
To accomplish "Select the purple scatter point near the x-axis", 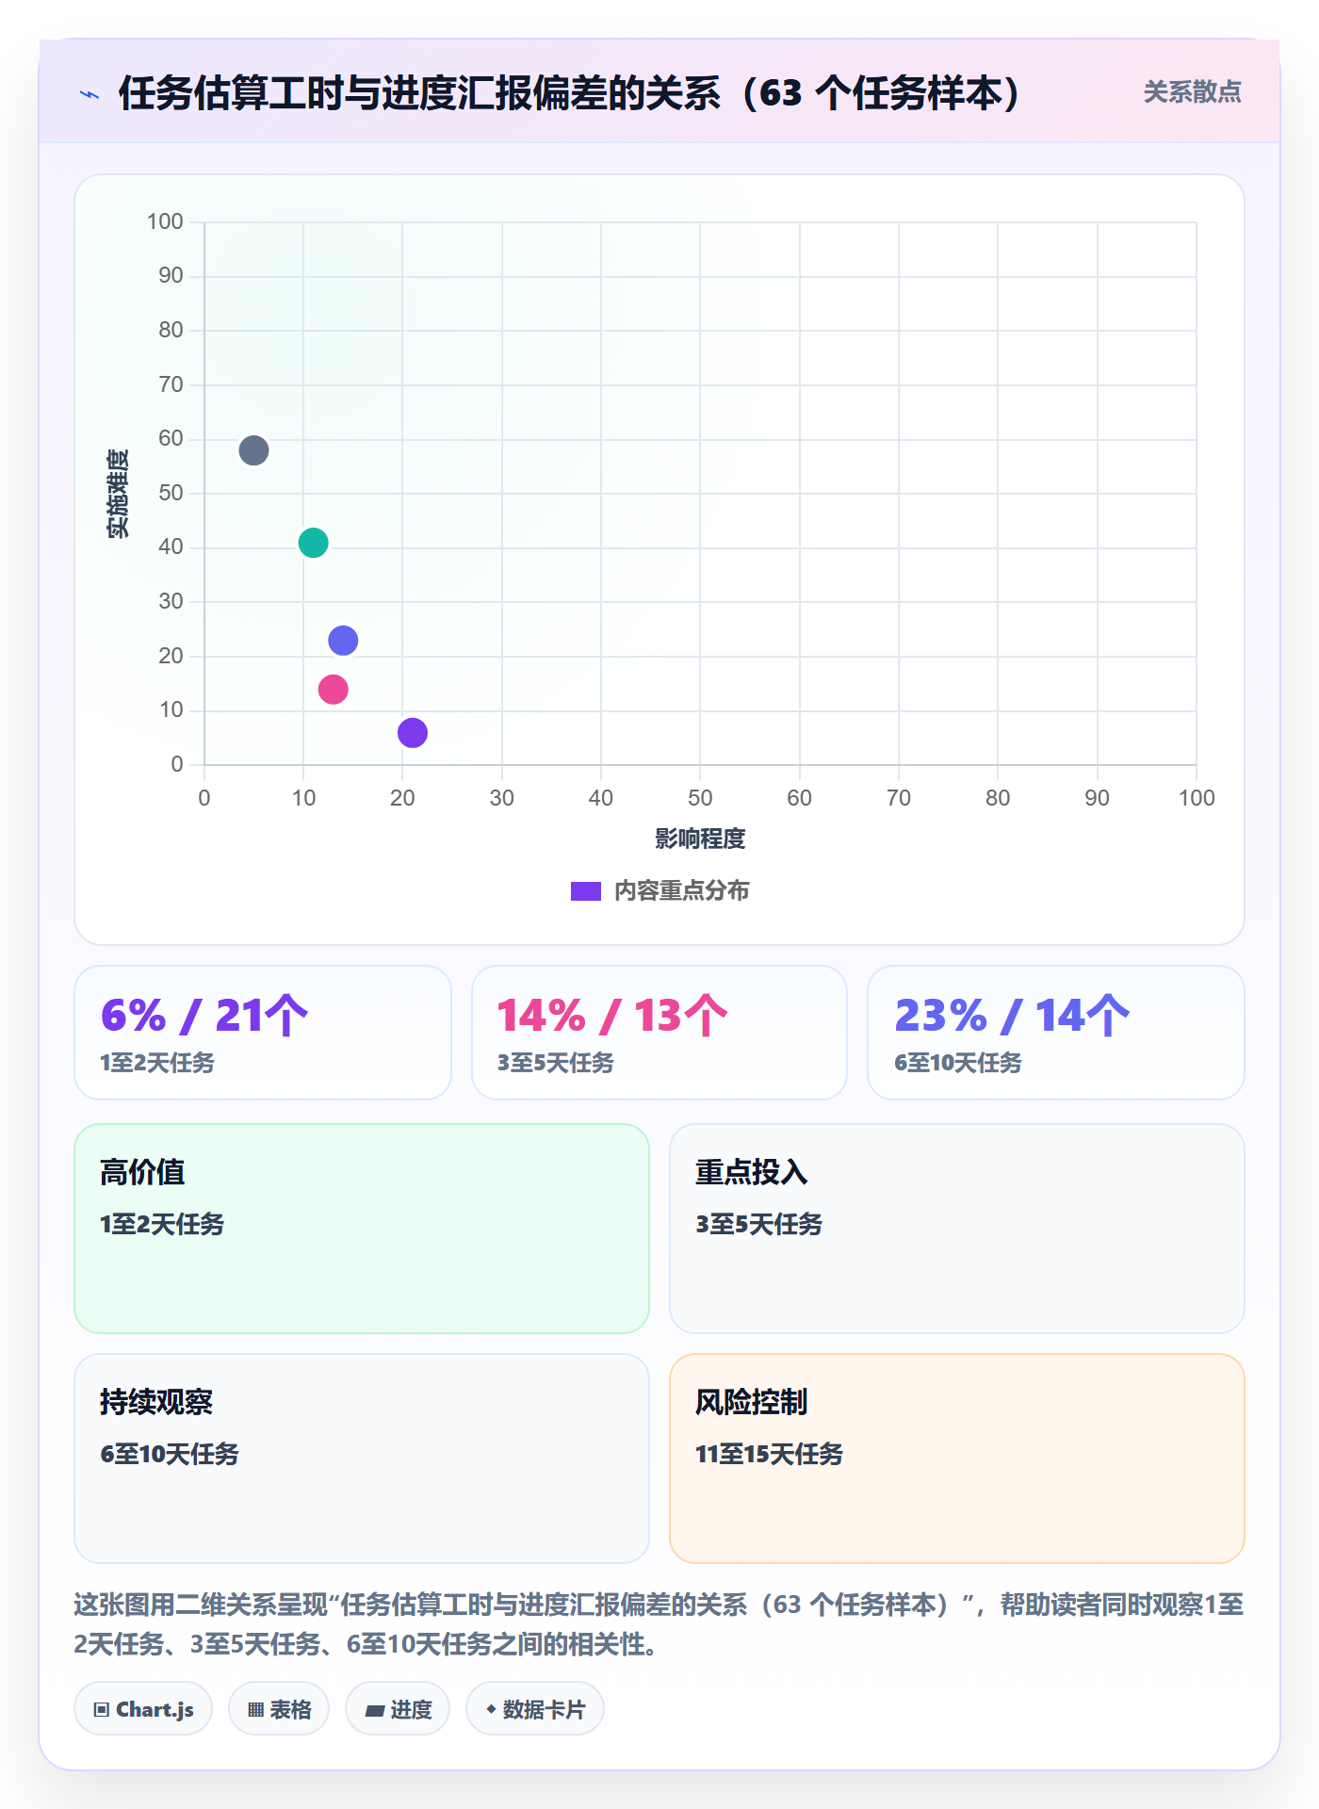I will [413, 733].
